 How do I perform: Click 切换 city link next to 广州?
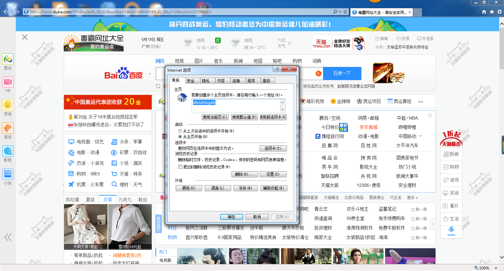pos(155,46)
